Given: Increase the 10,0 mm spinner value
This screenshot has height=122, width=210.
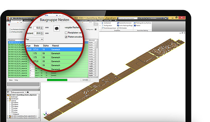Looking at the screenshot, I should (x=41, y=27).
